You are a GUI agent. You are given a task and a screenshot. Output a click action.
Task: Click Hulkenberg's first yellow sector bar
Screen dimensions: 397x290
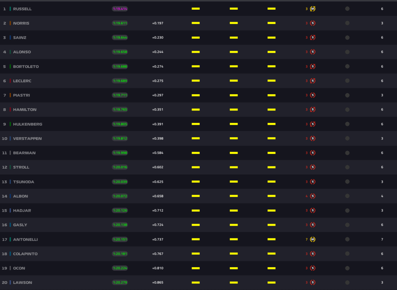pos(196,124)
